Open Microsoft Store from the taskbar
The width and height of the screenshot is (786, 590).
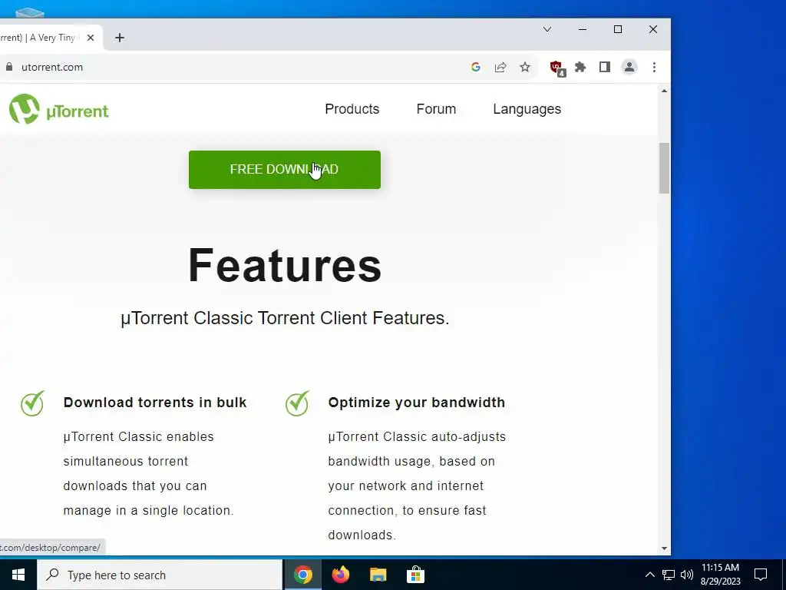coord(415,575)
